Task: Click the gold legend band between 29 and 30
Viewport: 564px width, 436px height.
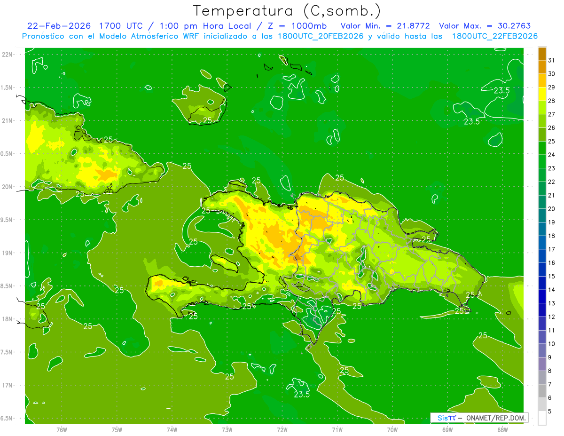Action: pos(542,80)
